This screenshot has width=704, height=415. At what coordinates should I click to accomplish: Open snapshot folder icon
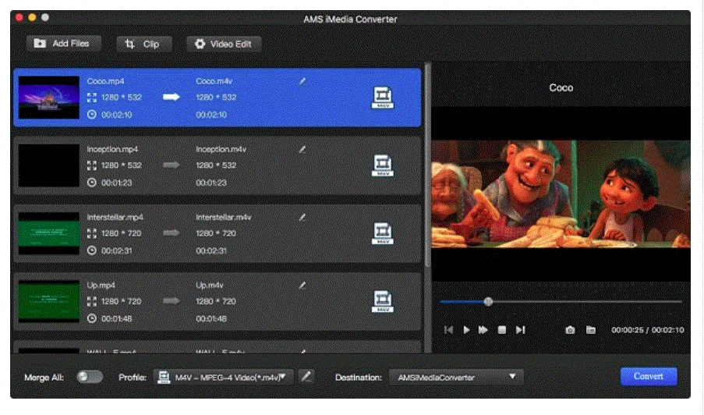(x=591, y=330)
